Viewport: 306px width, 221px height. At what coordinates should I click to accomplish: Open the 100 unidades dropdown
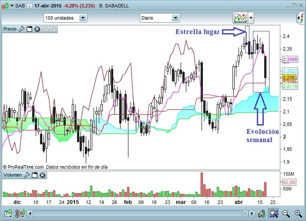point(65,18)
